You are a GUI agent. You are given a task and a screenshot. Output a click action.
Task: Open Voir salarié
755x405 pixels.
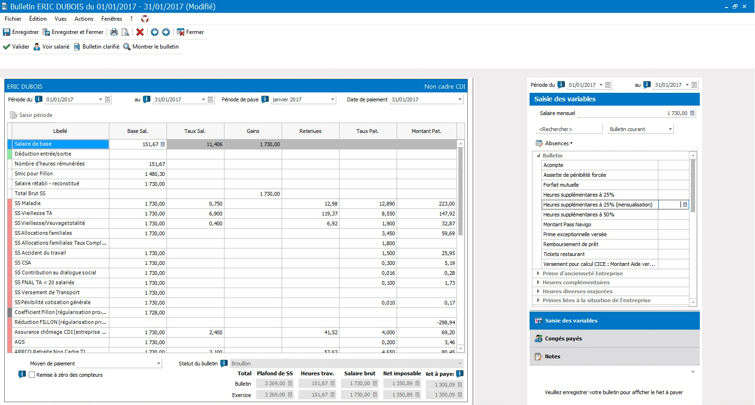[51, 47]
